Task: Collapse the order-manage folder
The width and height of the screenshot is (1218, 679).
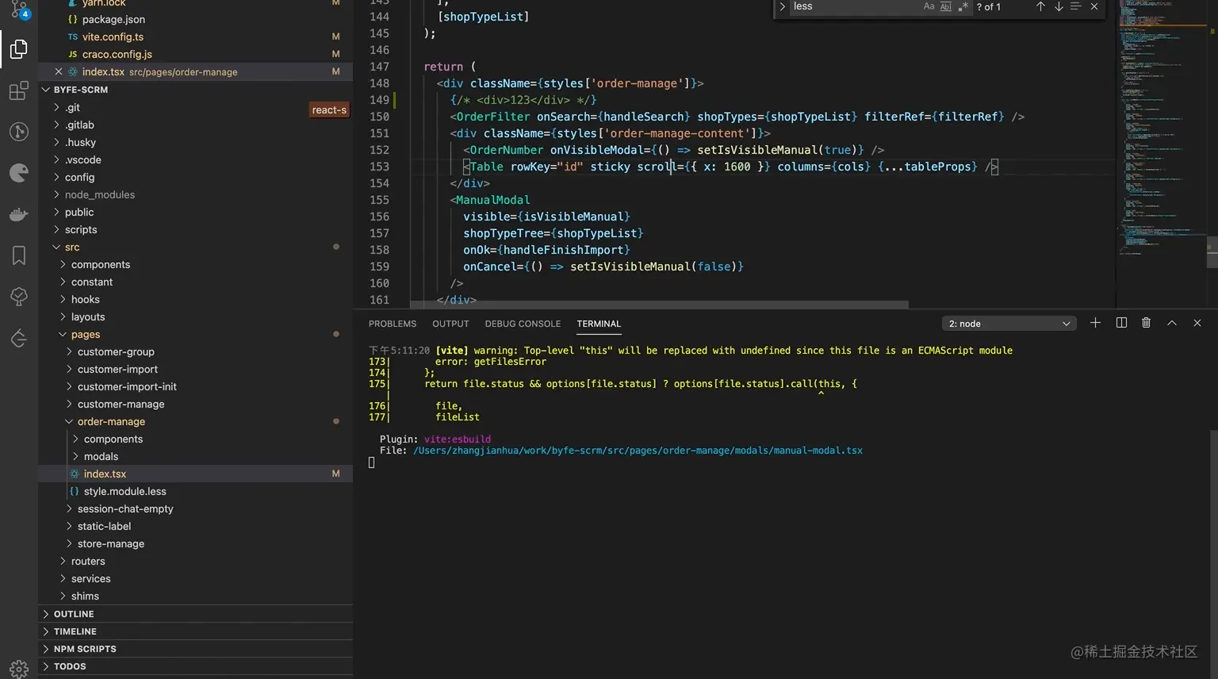Action: pos(111,422)
